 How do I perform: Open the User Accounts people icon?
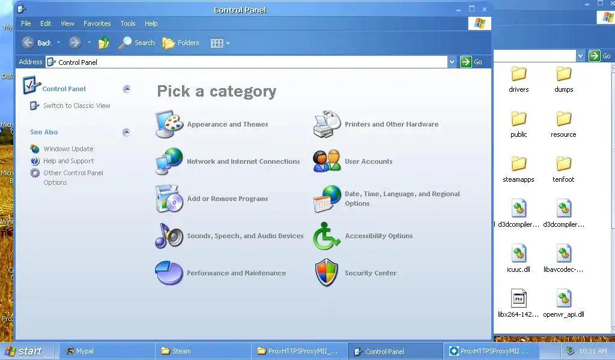click(x=327, y=161)
